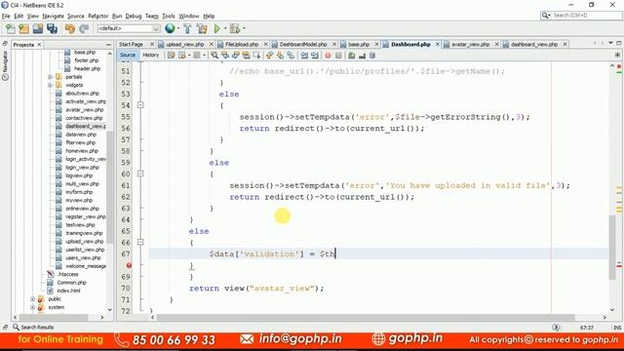Open the Navigator side panel

click(5, 65)
